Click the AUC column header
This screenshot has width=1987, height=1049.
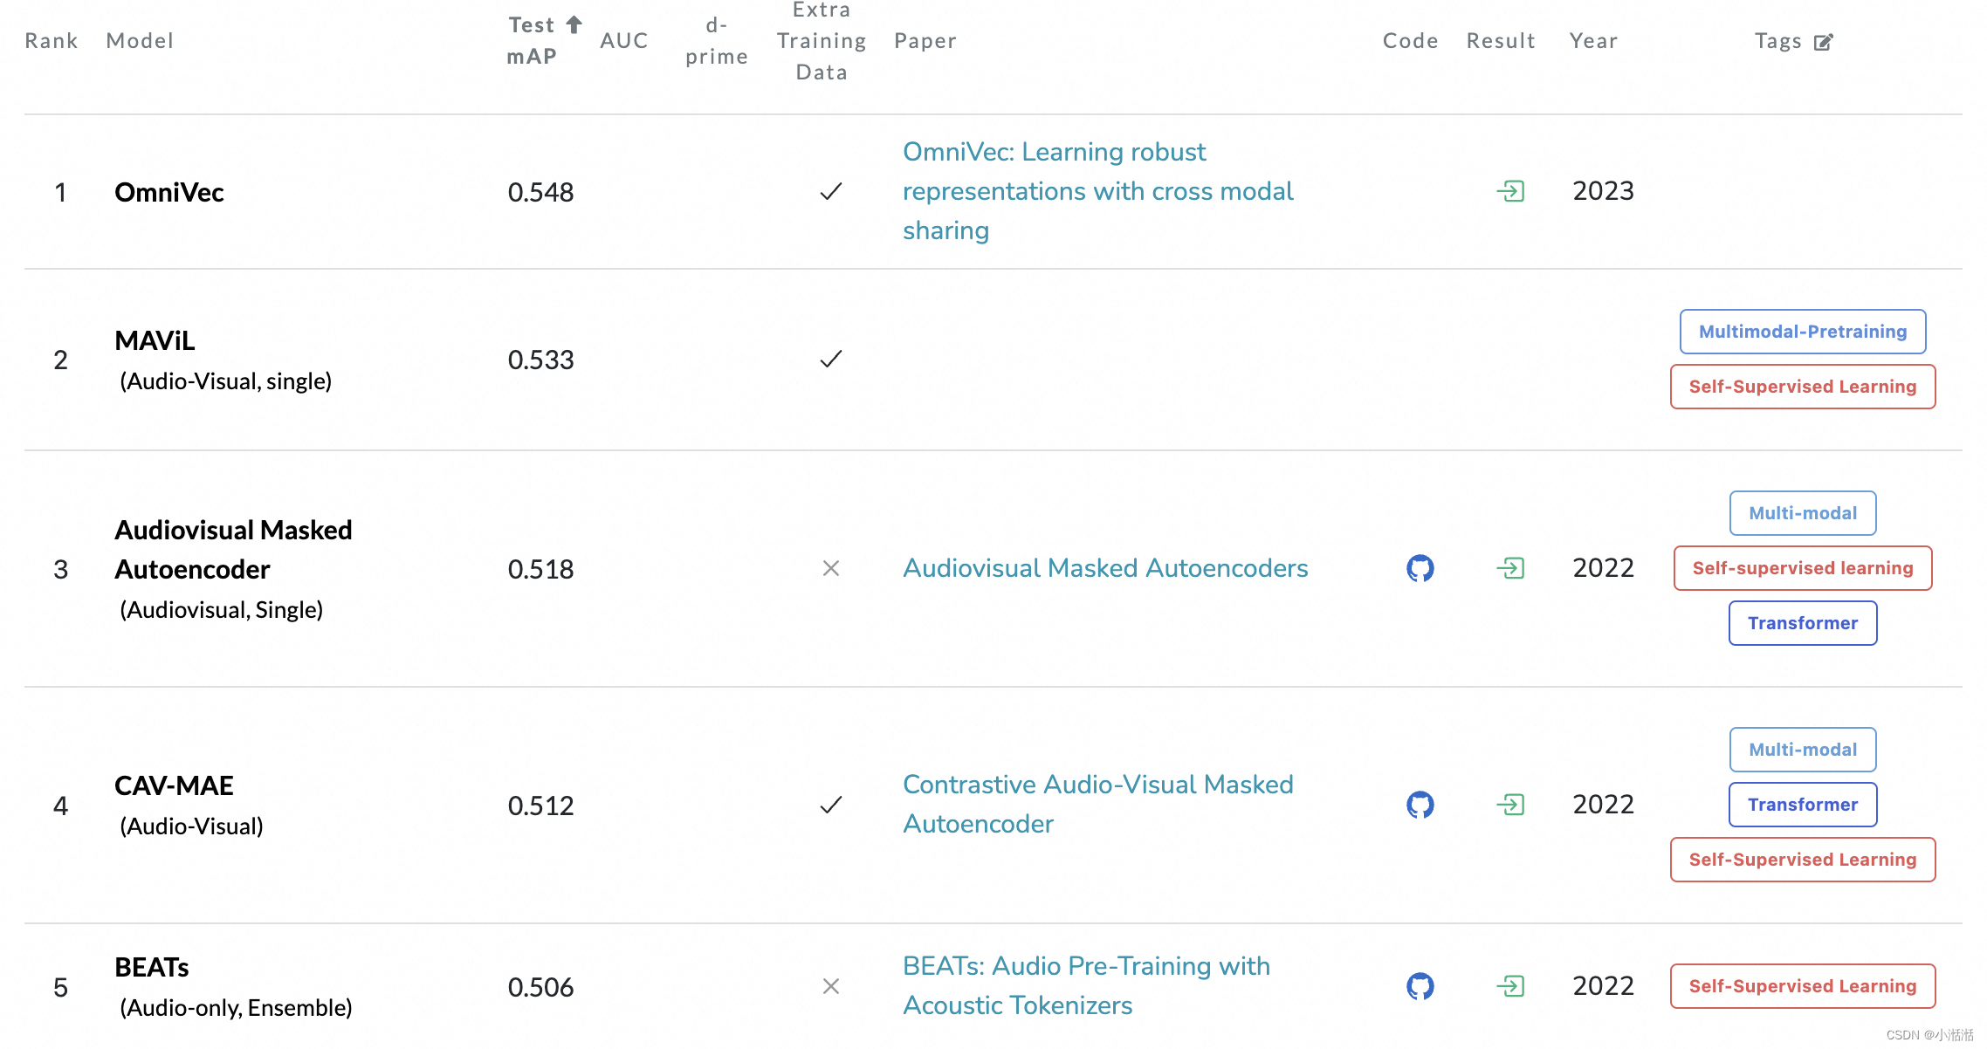[x=623, y=41]
